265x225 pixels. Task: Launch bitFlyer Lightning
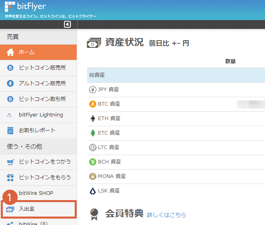point(39,115)
